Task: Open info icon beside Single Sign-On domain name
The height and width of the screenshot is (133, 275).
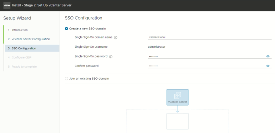Action: [x=116, y=37]
